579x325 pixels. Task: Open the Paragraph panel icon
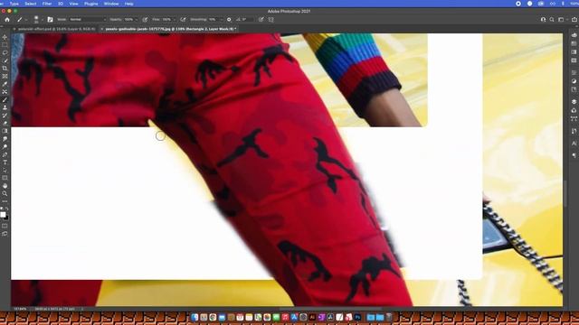[x=574, y=155]
